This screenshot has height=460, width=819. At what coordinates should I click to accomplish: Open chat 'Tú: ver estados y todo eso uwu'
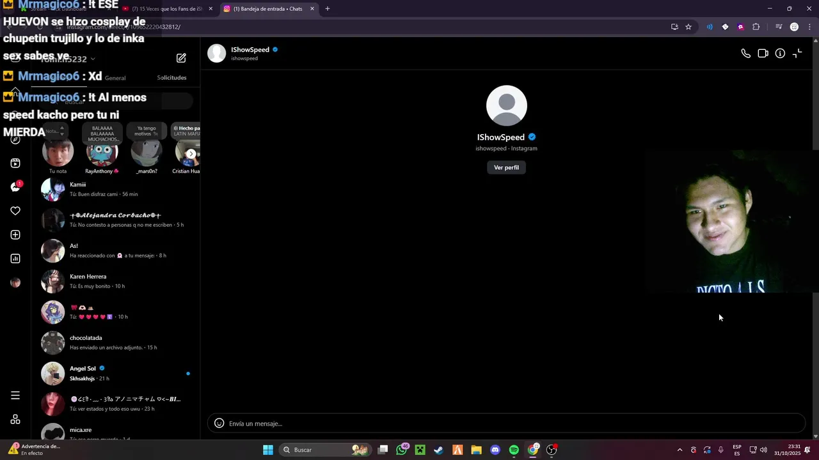[116, 404]
